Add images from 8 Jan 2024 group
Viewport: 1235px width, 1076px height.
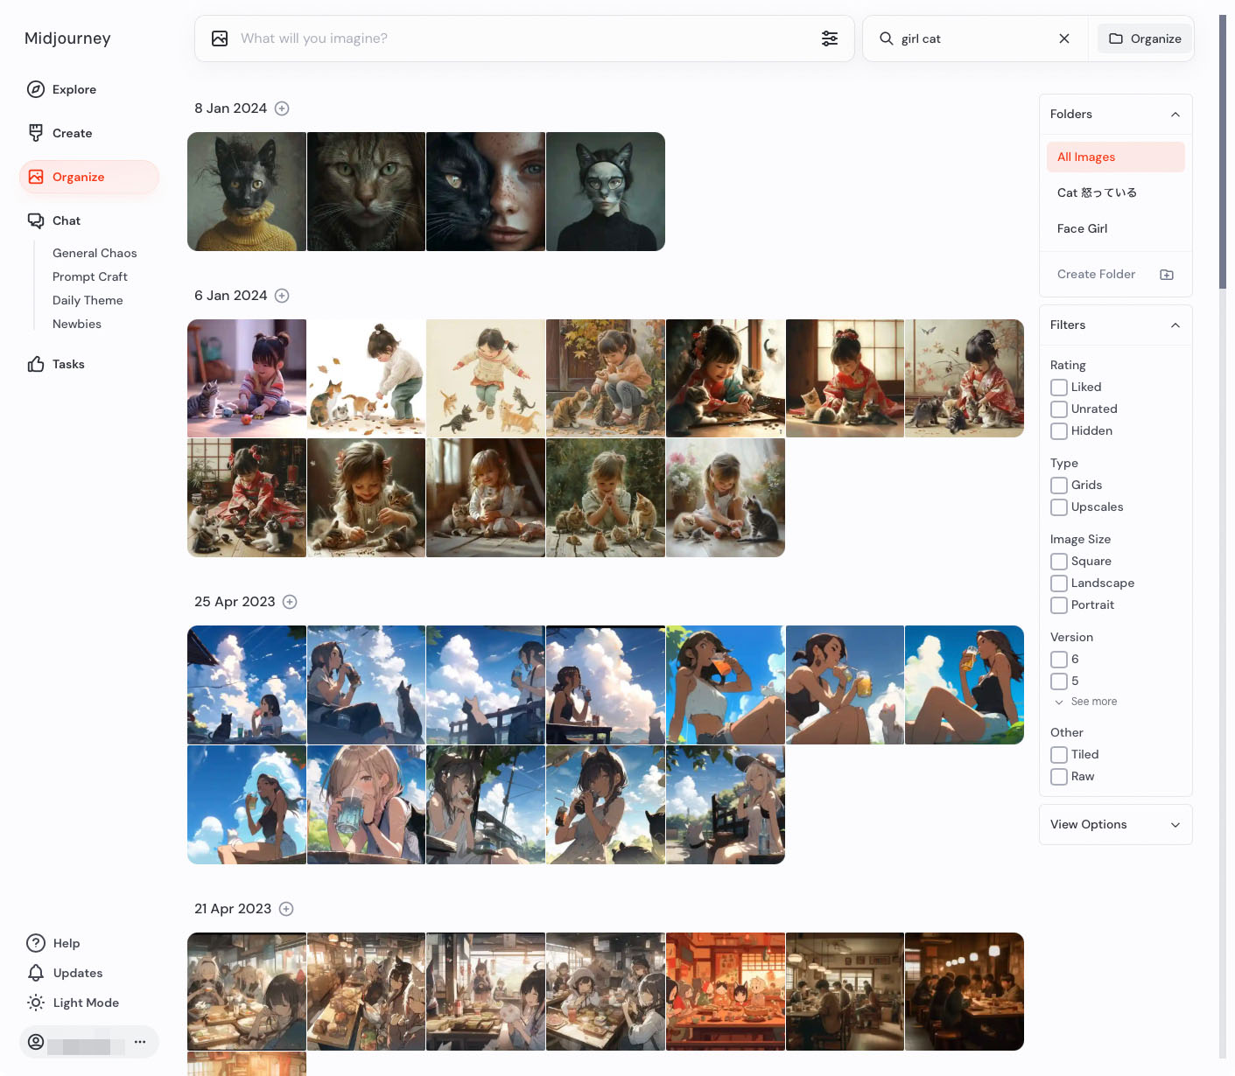pos(282,108)
